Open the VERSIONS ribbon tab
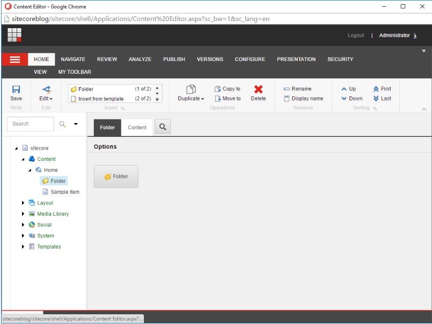432x324 pixels. [210, 59]
